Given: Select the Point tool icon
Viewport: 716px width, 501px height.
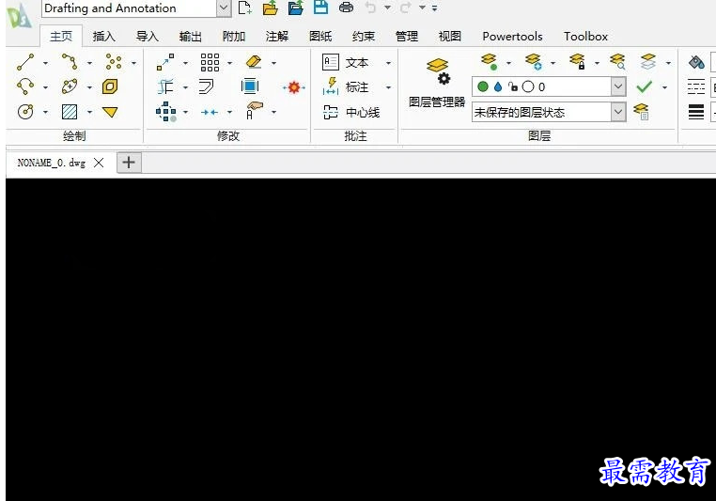Looking at the screenshot, I should click(114, 62).
